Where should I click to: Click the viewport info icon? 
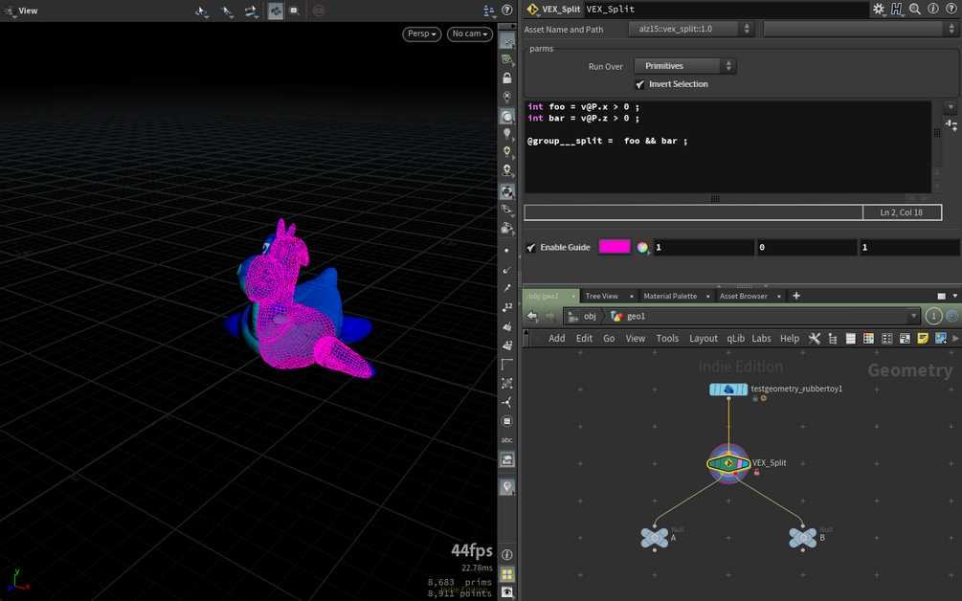click(x=506, y=554)
